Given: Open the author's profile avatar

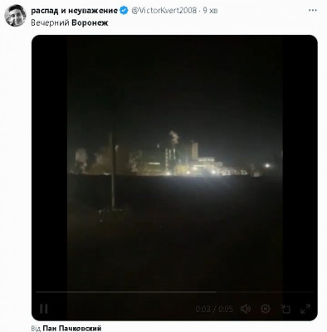Looking at the screenshot, I should point(15,16).
